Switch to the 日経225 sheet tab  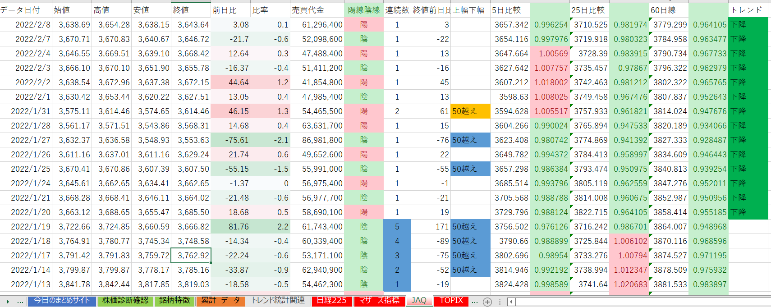click(331, 301)
